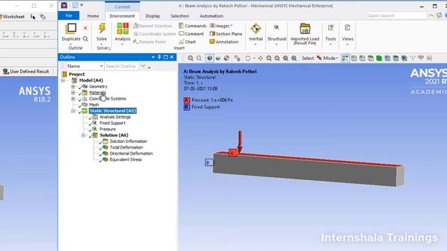Insert a Commands object
447x251 pixels.
193,26
